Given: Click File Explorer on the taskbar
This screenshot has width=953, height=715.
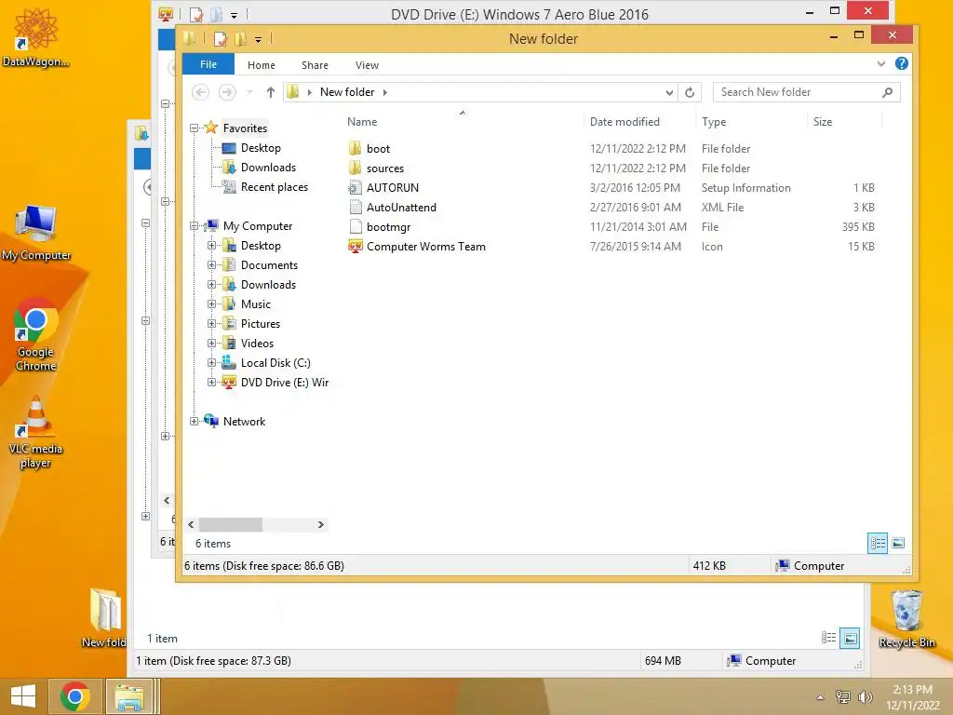Looking at the screenshot, I should (x=129, y=696).
